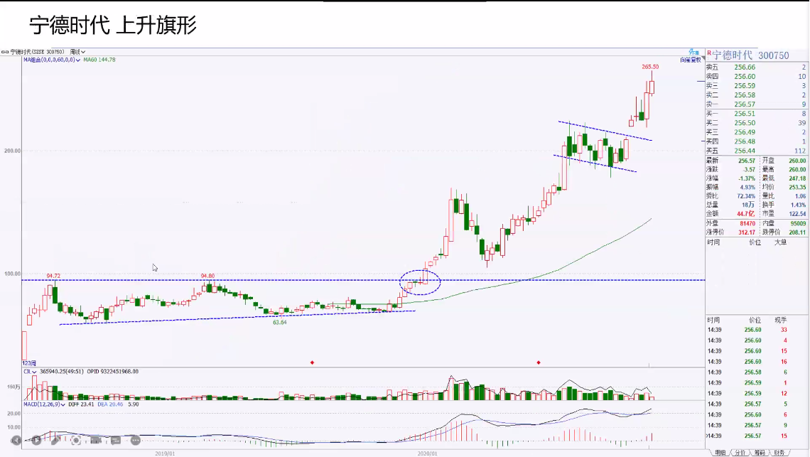Click the 振幅 value 4.93%
Viewport: 810px width, 457px height.
pos(747,187)
